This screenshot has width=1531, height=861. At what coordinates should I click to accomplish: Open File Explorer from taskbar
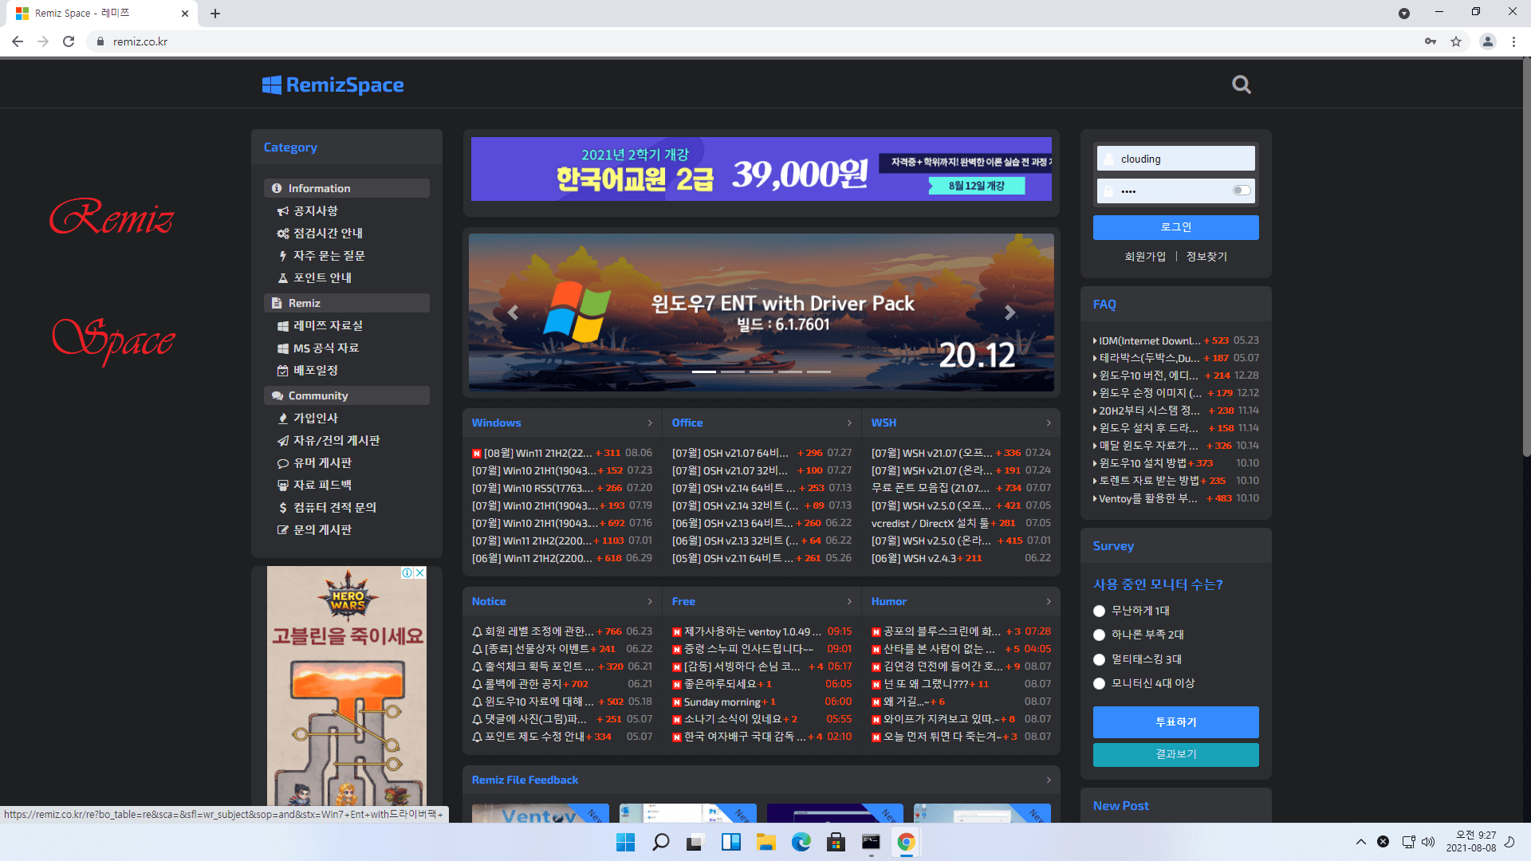766,842
